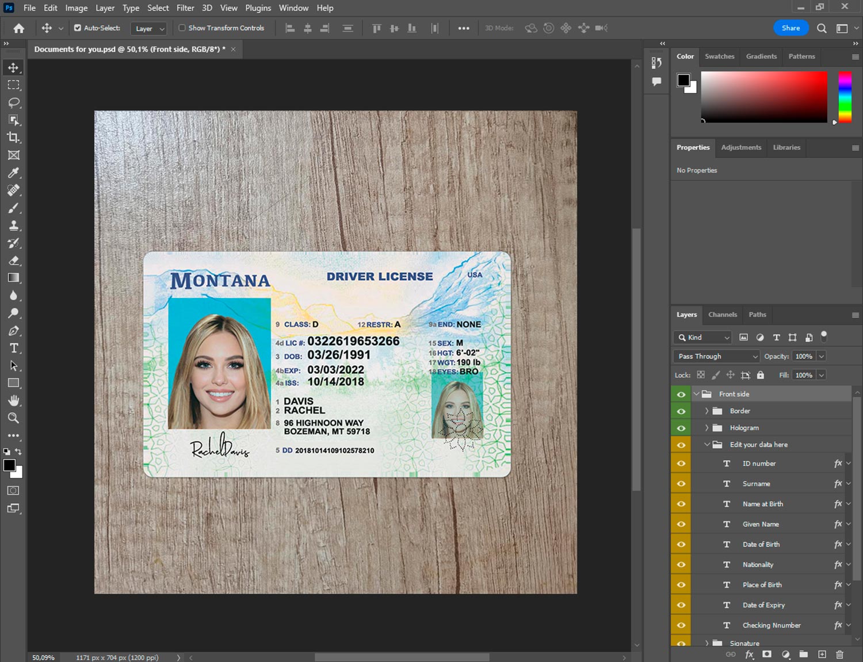This screenshot has height=662, width=863.
Task: Open the Kind layer filter dropdown
Action: click(702, 338)
